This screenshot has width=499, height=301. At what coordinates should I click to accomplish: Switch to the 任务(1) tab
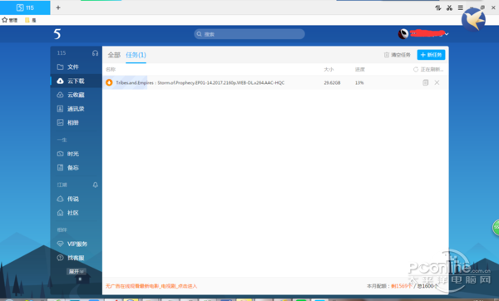(136, 55)
